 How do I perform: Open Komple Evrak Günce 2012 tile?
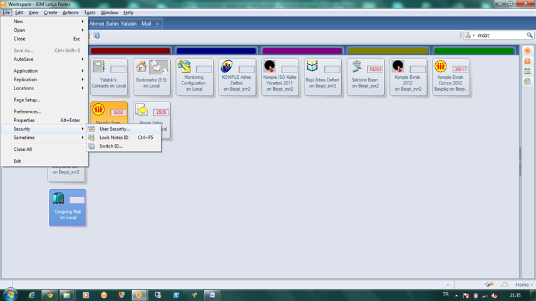pyautogui.click(x=451, y=77)
